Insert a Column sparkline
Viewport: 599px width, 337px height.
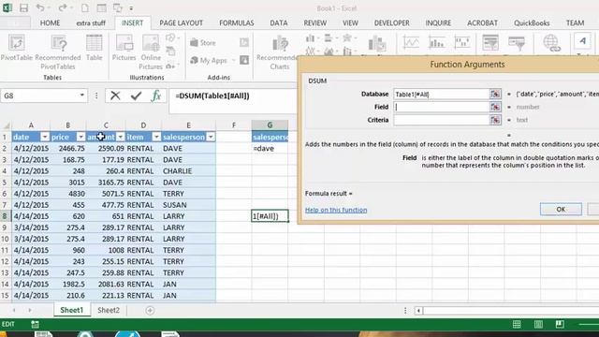437,43
